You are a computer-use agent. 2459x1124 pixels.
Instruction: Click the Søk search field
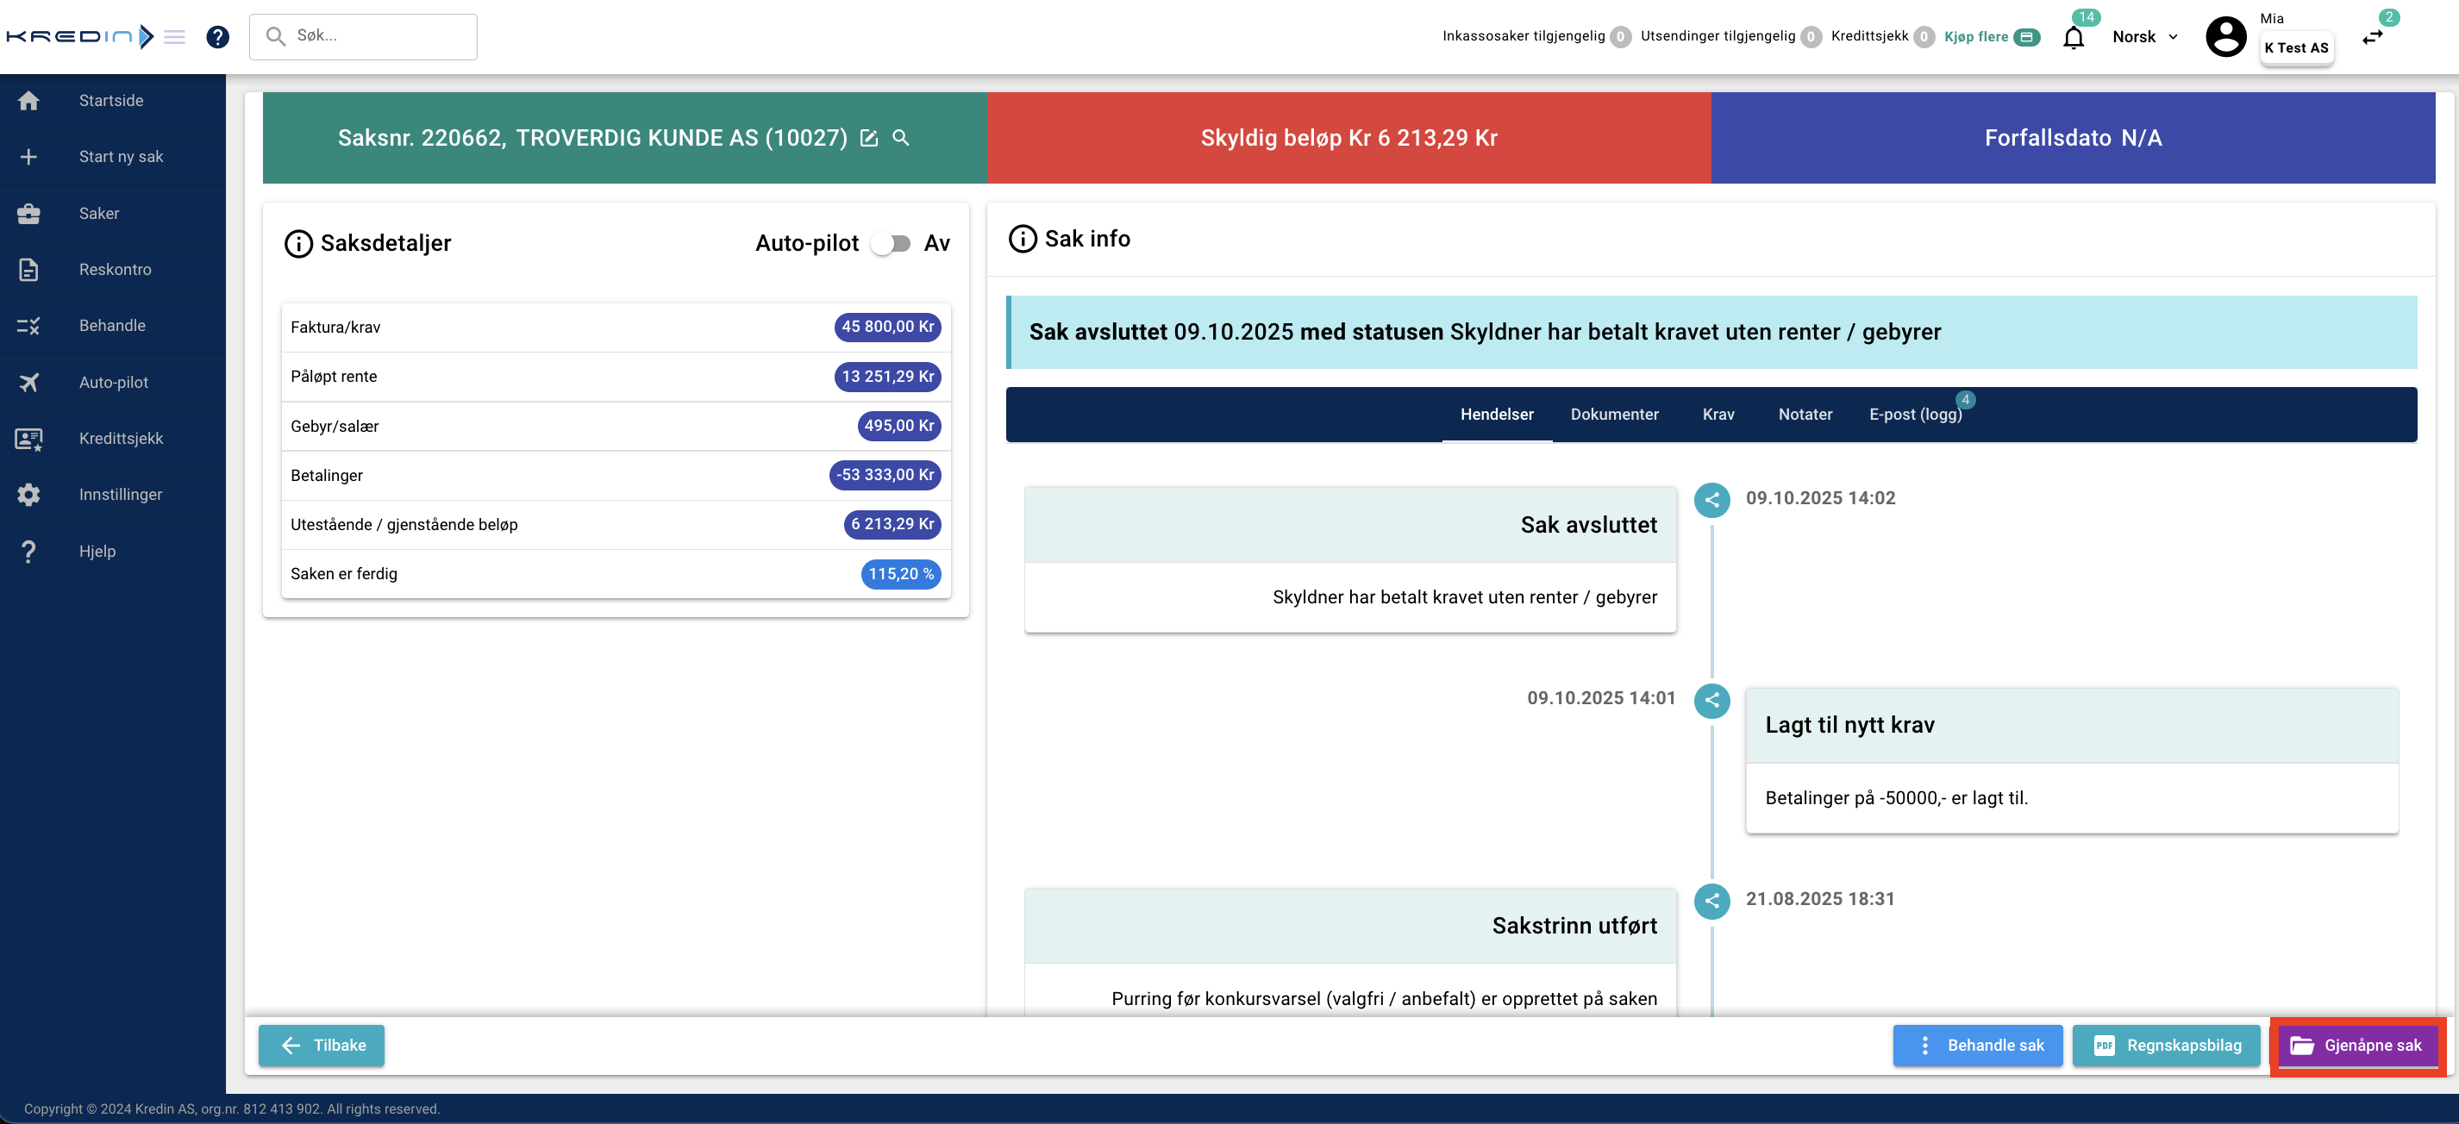pos(364,36)
